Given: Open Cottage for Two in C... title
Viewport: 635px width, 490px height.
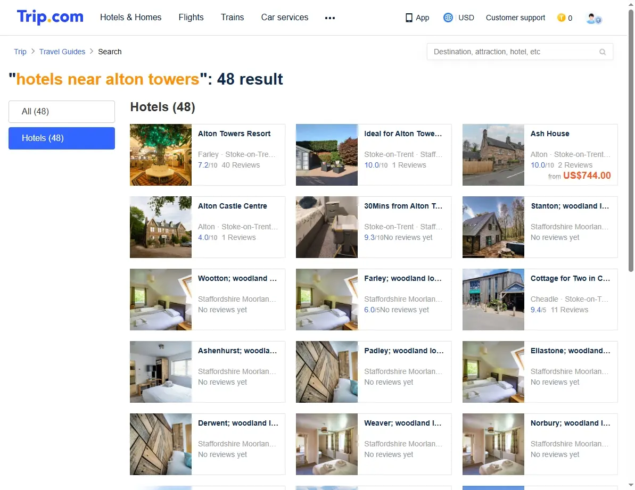Looking at the screenshot, I should point(570,278).
